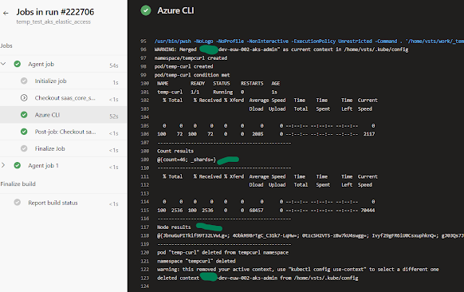Viewport: 464px width, 292px height.
Task: Click log line 'namespace/tempcurl created'
Action: (x=191, y=58)
